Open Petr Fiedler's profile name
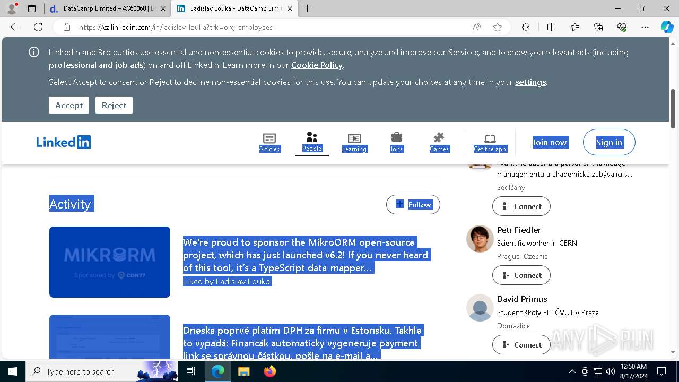 point(519,230)
